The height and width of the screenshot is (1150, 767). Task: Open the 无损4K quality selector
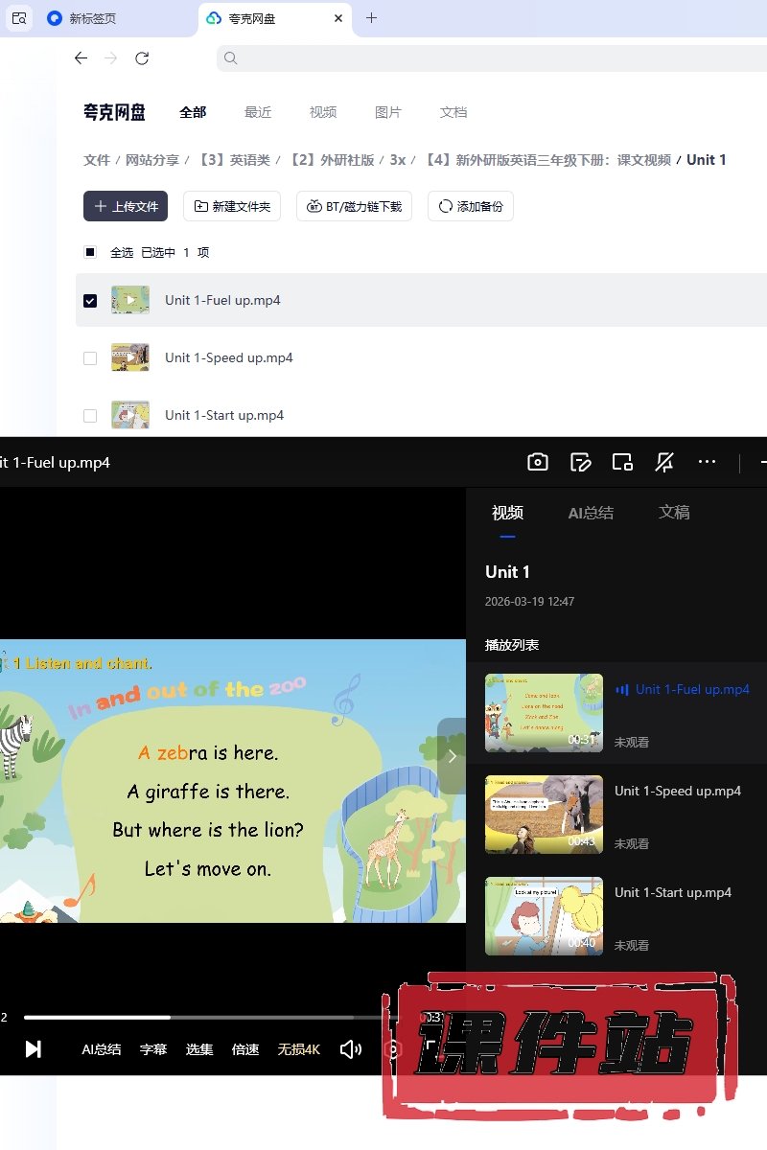(298, 1049)
